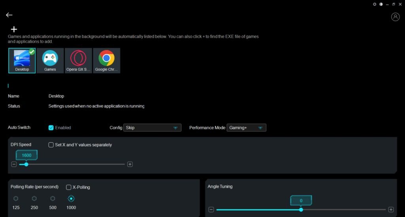Open the settings gear in title bar

[375, 4]
